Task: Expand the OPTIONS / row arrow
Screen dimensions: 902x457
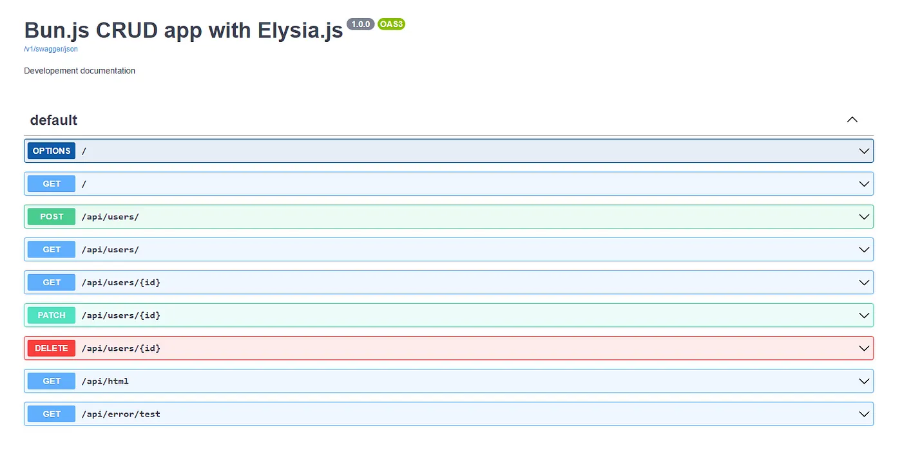Action: pos(865,151)
